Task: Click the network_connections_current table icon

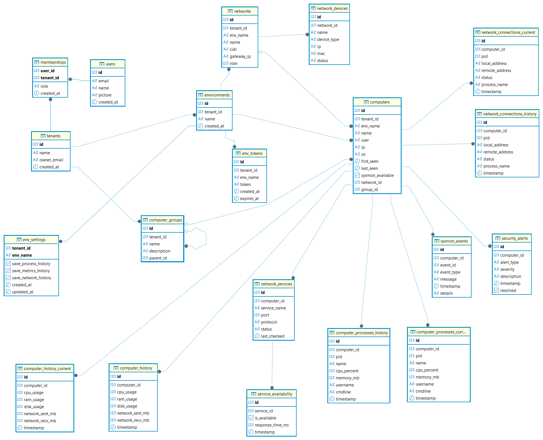Action: tap(478, 32)
